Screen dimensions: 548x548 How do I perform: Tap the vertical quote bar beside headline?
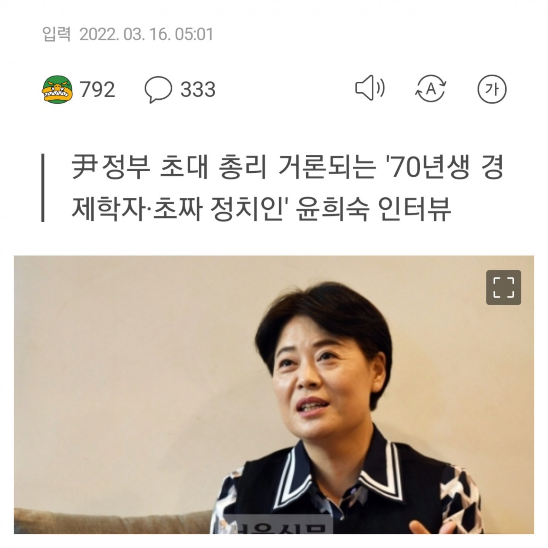43,188
